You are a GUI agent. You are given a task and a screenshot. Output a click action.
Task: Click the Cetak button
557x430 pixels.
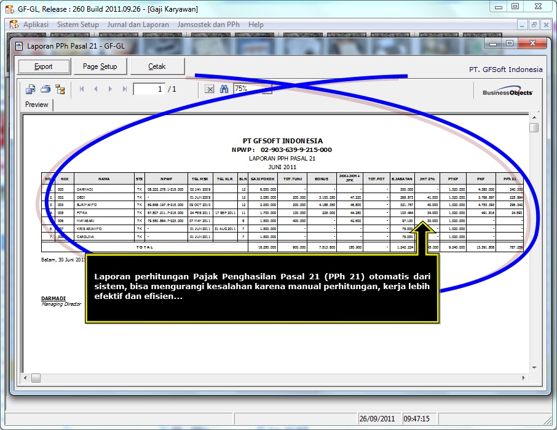157,66
